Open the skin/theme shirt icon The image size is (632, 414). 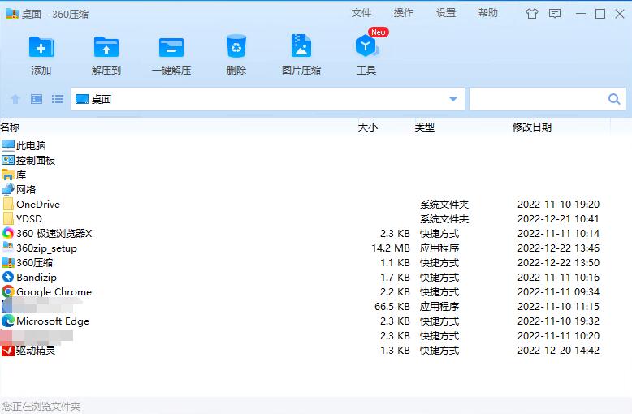pyautogui.click(x=532, y=13)
